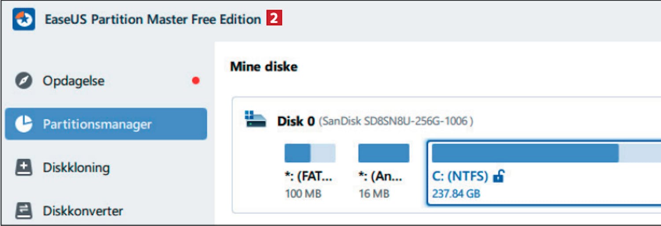
Task: Click the Opdagelse compass icon
Action: pyautogui.click(x=24, y=81)
